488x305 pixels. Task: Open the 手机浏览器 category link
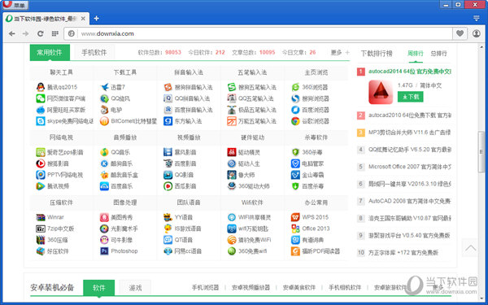[x=206, y=288]
